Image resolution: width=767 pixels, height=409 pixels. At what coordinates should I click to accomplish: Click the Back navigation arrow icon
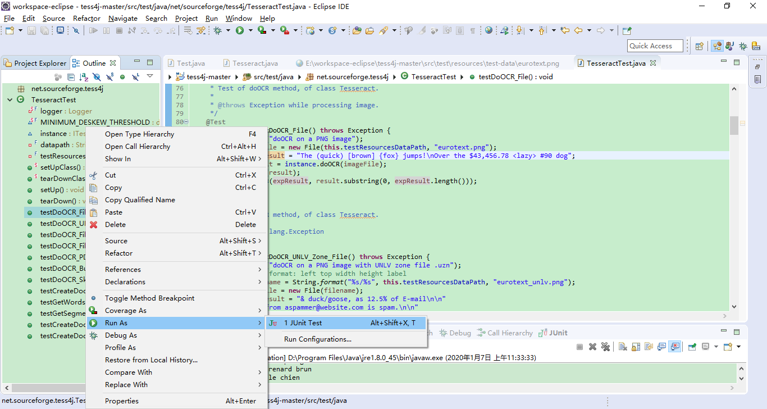[x=578, y=30]
